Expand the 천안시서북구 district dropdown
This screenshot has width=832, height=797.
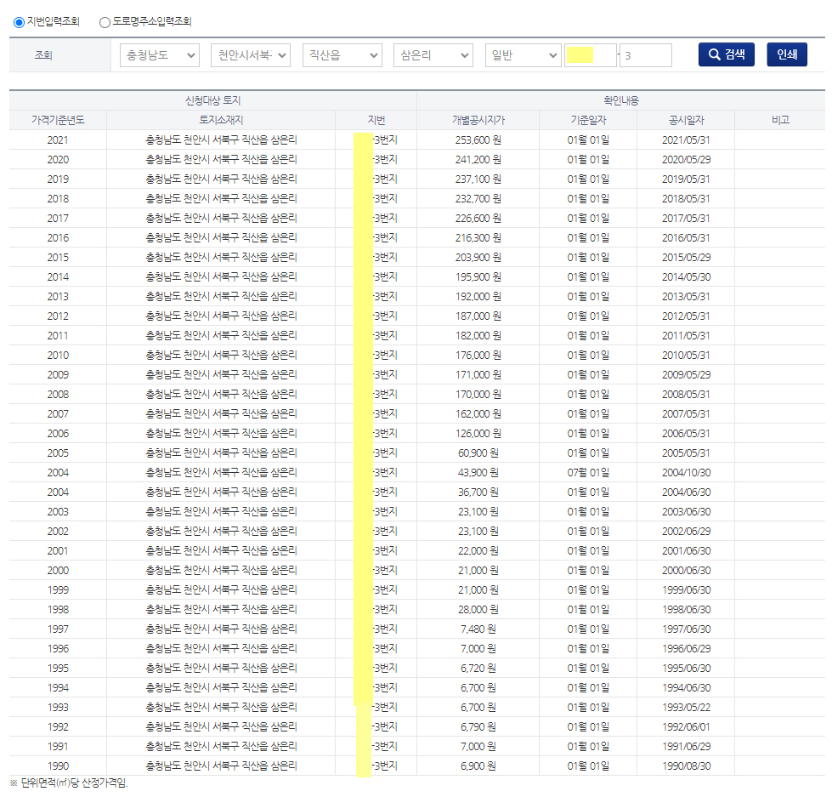point(251,55)
